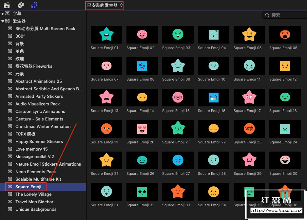Select Square Emoji 04 sleeping square thumbnail
Screen dimensions: 307x220
point(213,35)
